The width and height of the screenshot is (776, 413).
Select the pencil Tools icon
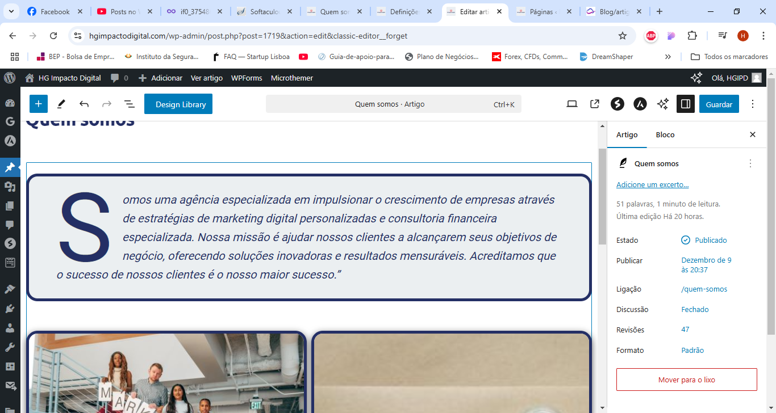coord(61,104)
